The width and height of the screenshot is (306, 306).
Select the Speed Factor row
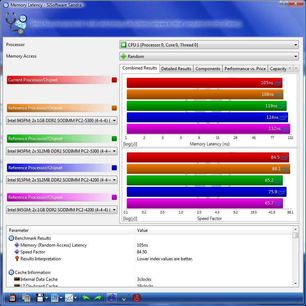tap(150, 252)
